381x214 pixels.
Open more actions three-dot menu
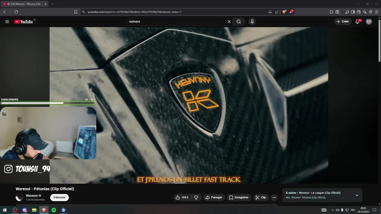[274, 197]
